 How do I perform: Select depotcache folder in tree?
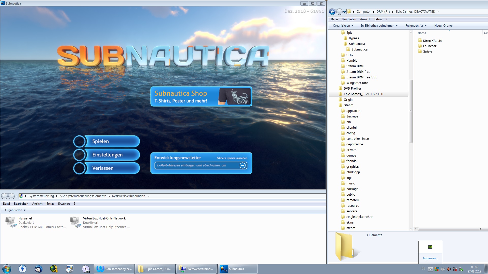[x=352, y=144]
